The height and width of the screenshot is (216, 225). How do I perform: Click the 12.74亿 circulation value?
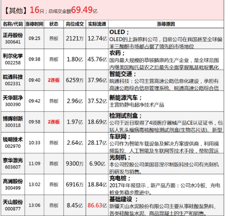point(97,39)
